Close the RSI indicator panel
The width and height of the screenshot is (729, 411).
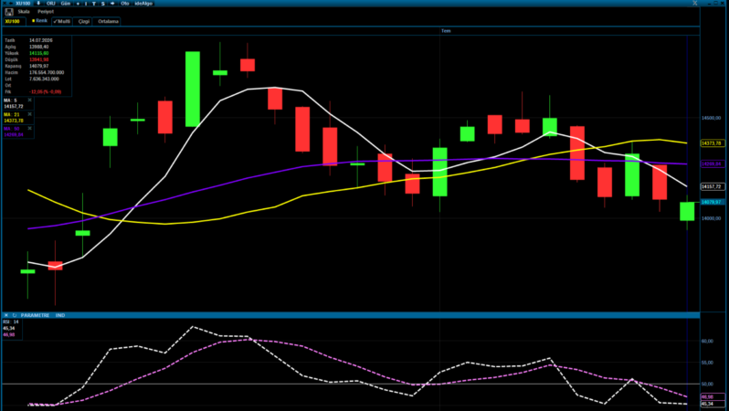pos(6,315)
